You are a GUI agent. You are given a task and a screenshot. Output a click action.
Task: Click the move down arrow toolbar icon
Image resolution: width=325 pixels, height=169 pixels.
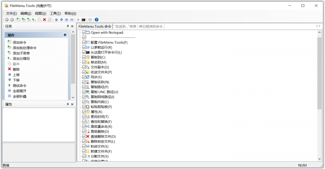pos(61,19)
